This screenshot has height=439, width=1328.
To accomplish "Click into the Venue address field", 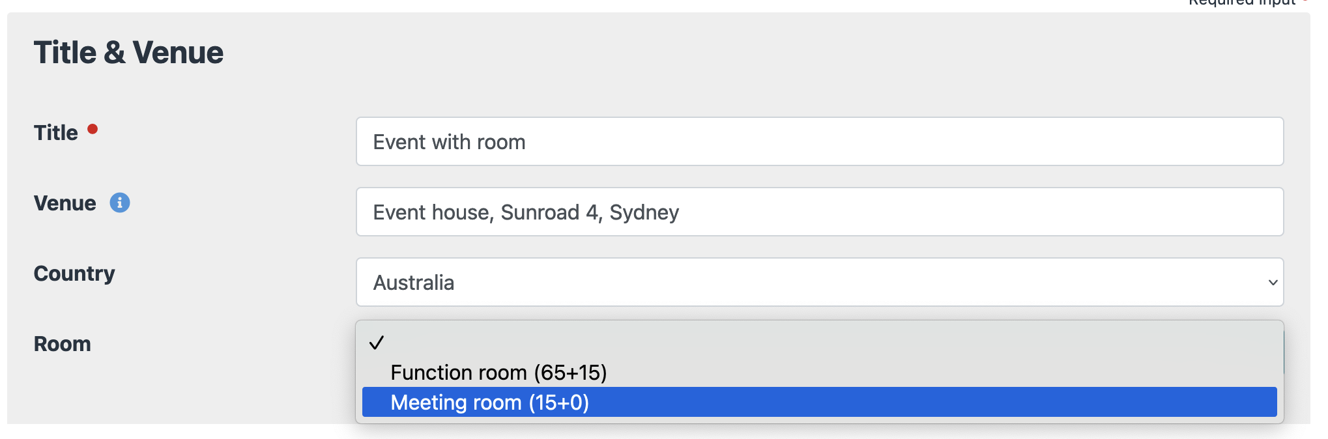I will tap(819, 212).
